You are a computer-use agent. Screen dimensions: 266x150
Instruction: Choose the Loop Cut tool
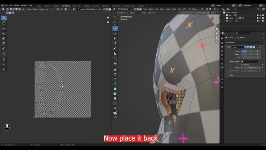point(115,79)
